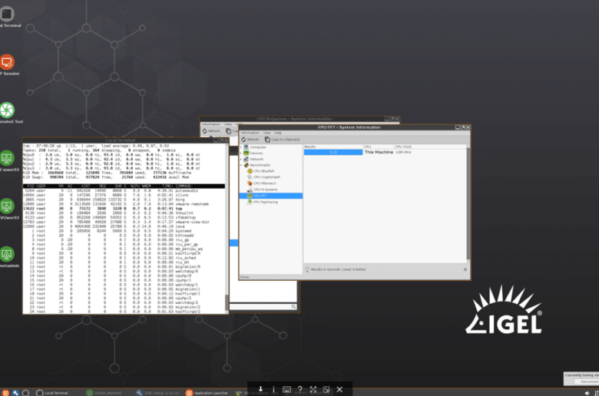
Task: Click the keyboard icon in session toolbar
Action: pyautogui.click(x=286, y=390)
